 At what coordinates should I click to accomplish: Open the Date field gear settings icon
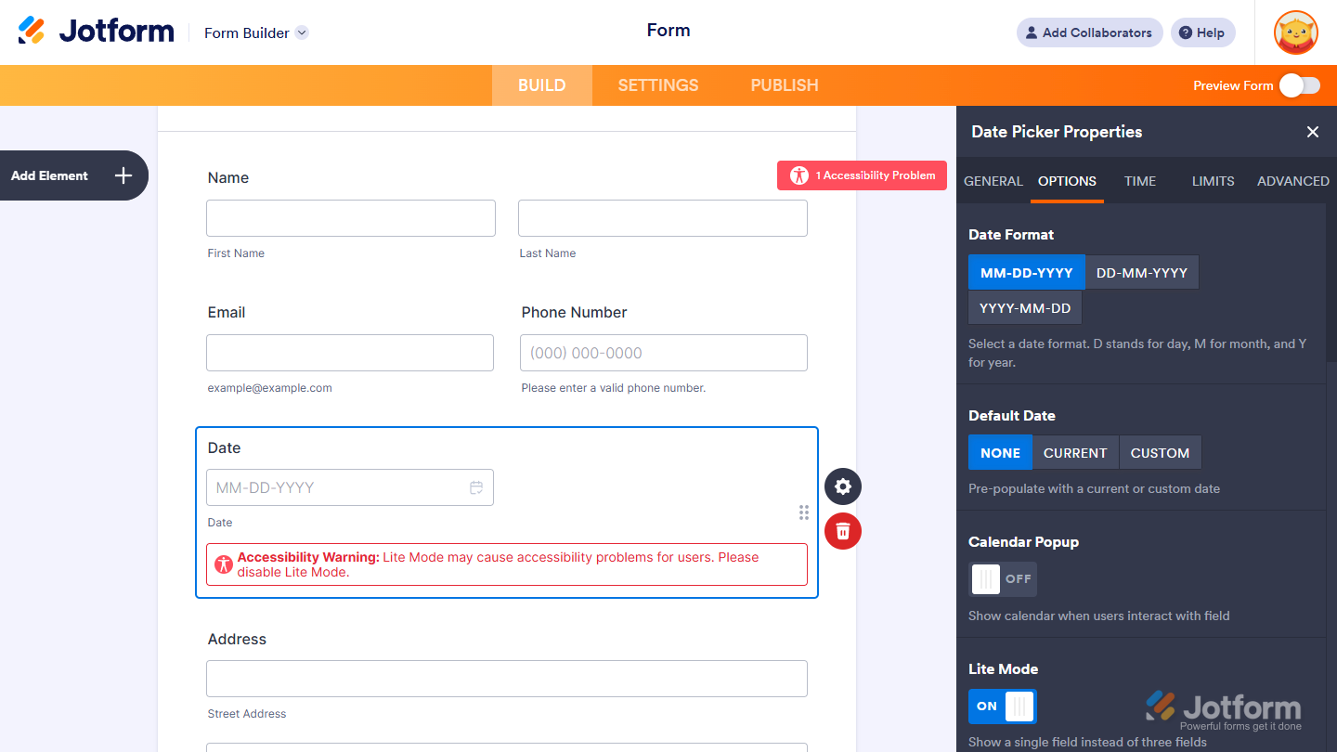842,486
